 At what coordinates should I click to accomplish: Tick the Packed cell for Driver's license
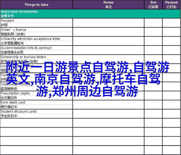[171, 32]
